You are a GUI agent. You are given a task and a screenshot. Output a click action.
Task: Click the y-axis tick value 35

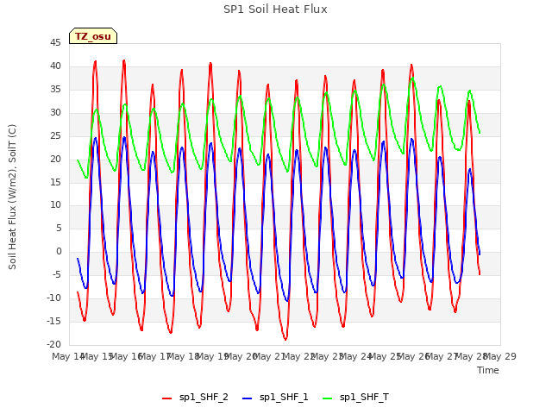pyautogui.click(x=55, y=90)
